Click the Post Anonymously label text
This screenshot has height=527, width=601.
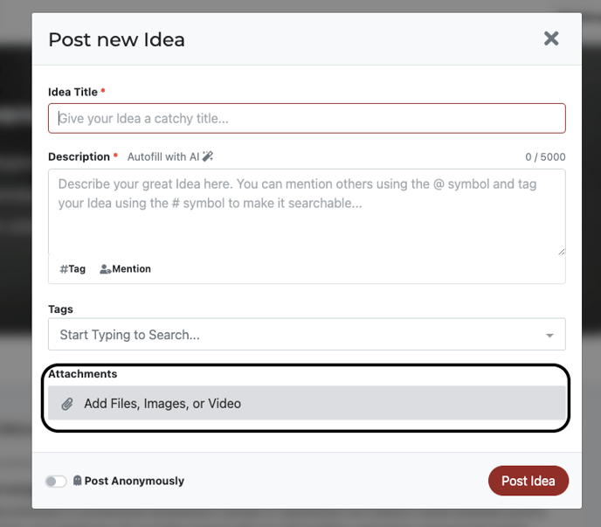click(x=135, y=481)
